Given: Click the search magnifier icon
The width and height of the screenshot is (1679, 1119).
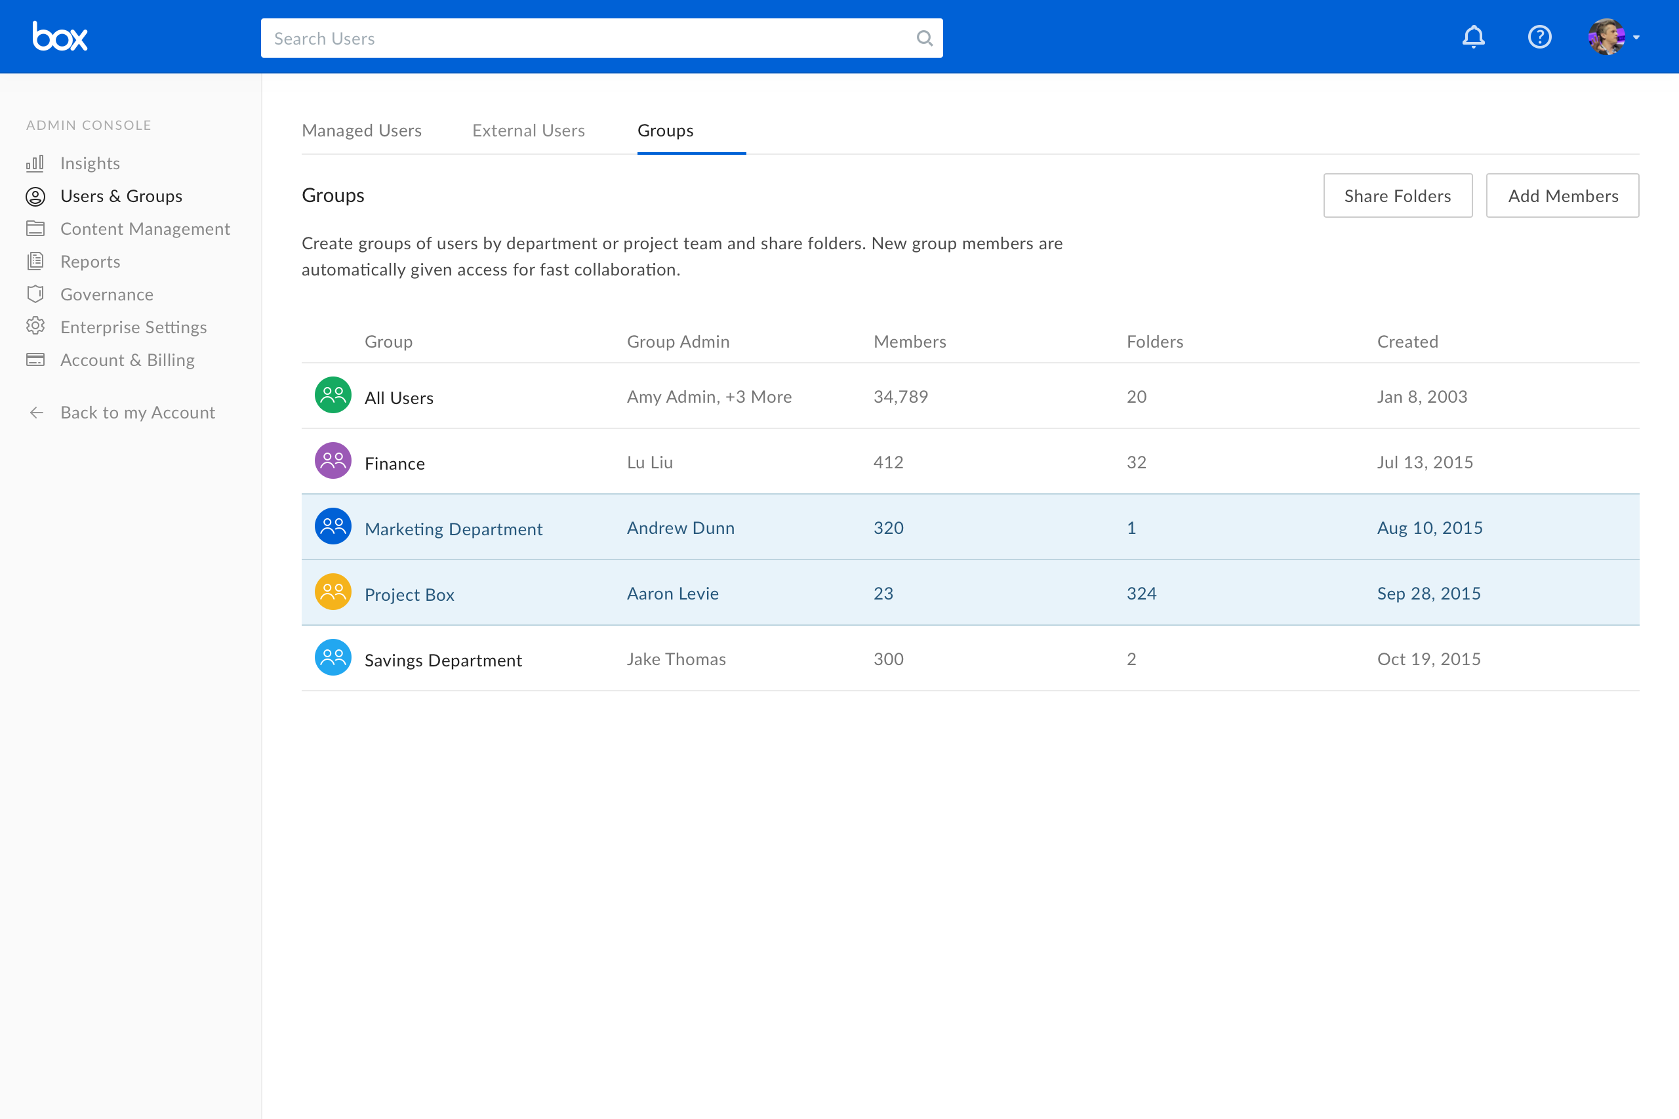Looking at the screenshot, I should [x=924, y=39].
